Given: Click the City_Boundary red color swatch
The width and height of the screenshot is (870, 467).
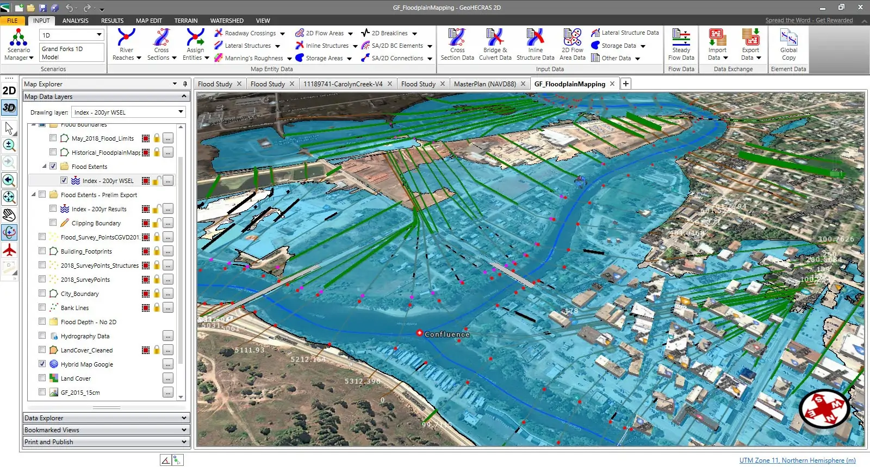Looking at the screenshot, I should tap(146, 294).
